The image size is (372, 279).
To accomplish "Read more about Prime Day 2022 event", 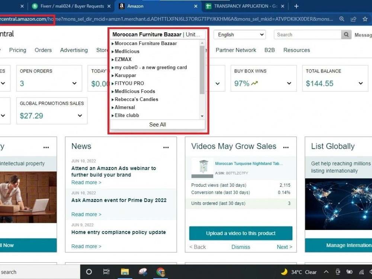I will point(86,215).
